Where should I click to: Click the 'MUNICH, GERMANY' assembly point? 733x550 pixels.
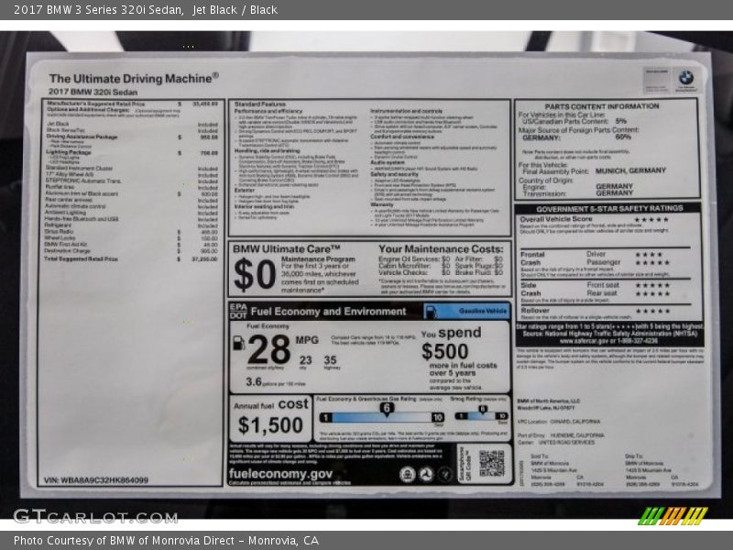[x=630, y=170]
